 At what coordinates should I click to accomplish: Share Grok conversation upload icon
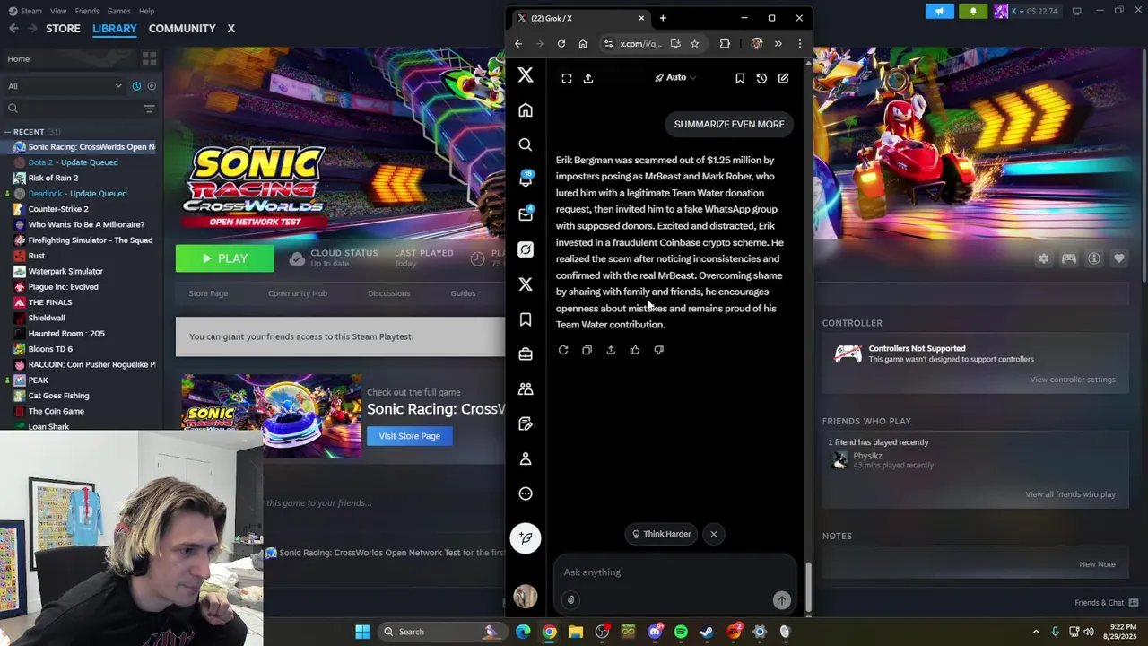tap(588, 78)
